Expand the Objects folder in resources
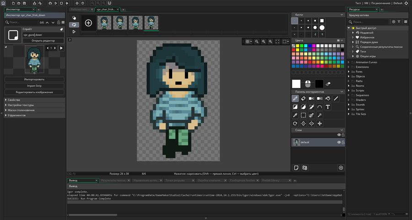The image size is (412, 220). point(349,76)
